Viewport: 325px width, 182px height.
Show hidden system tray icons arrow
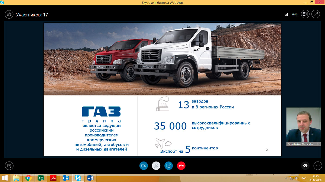(x=287, y=178)
